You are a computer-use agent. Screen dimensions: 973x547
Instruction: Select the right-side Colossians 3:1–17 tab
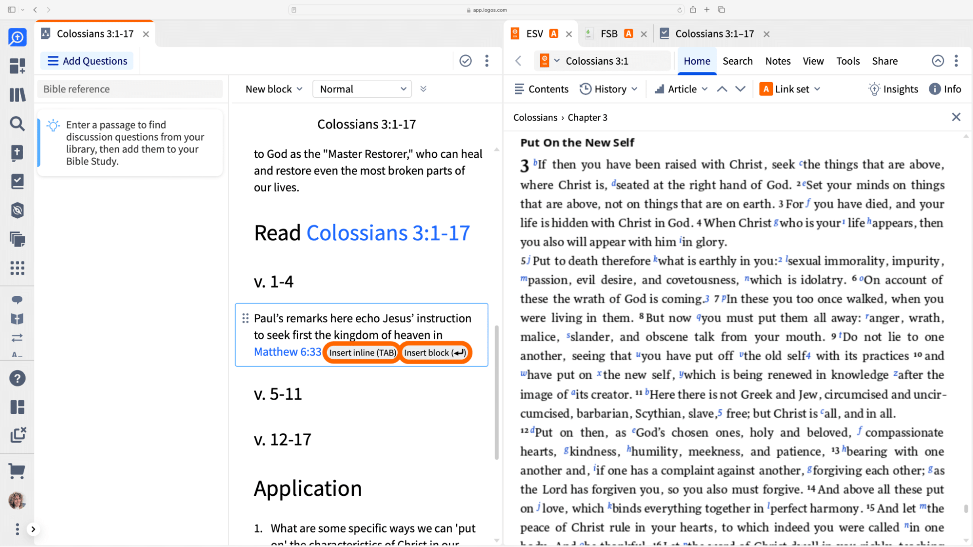click(x=715, y=34)
